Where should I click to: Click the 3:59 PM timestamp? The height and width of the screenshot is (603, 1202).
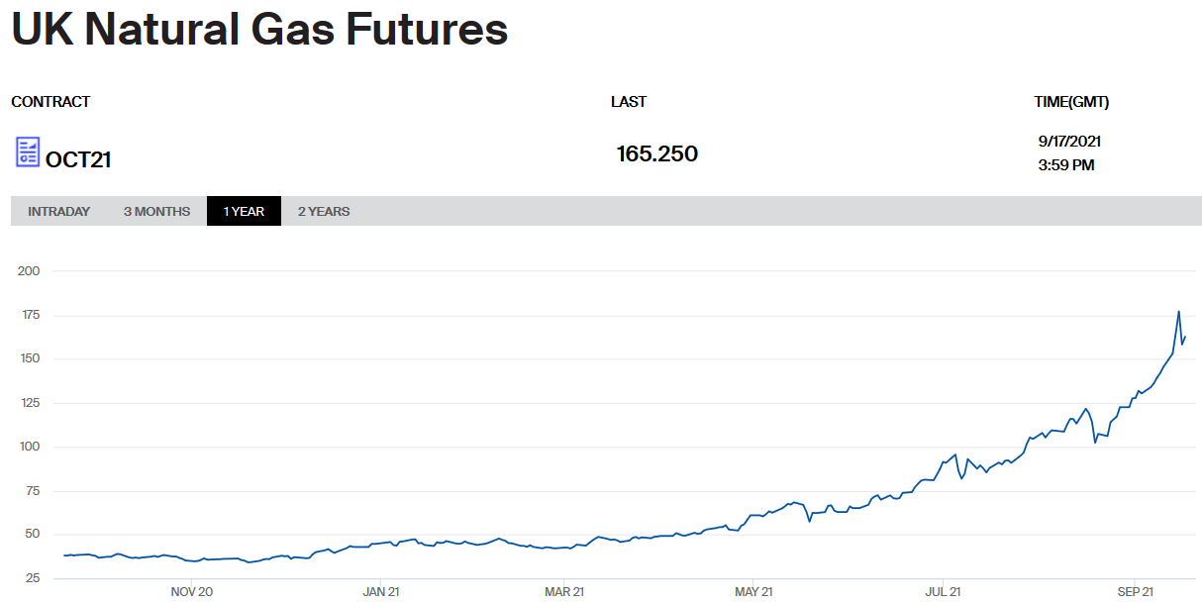[1066, 165]
